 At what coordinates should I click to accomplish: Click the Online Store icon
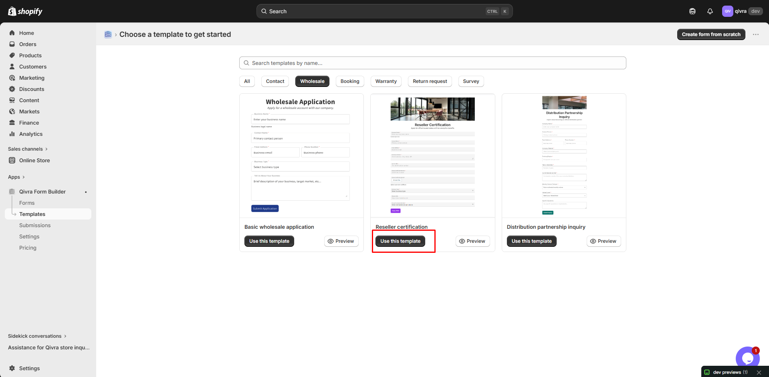[x=12, y=160]
